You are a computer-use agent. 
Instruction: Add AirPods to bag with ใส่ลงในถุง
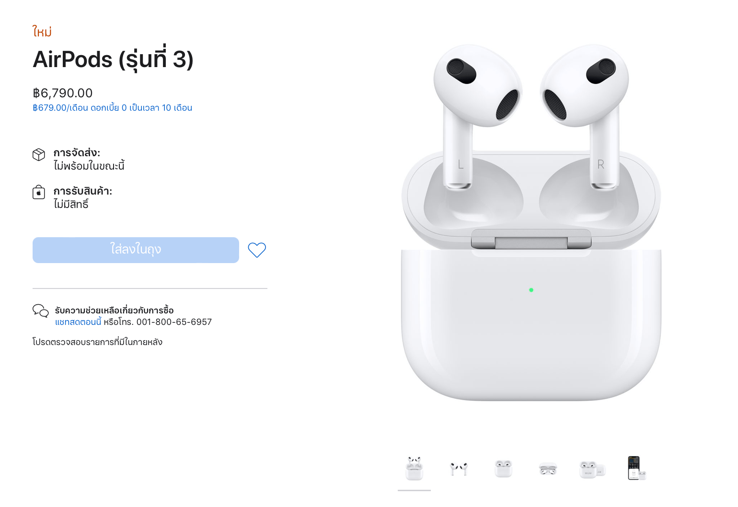coord(136,250)
